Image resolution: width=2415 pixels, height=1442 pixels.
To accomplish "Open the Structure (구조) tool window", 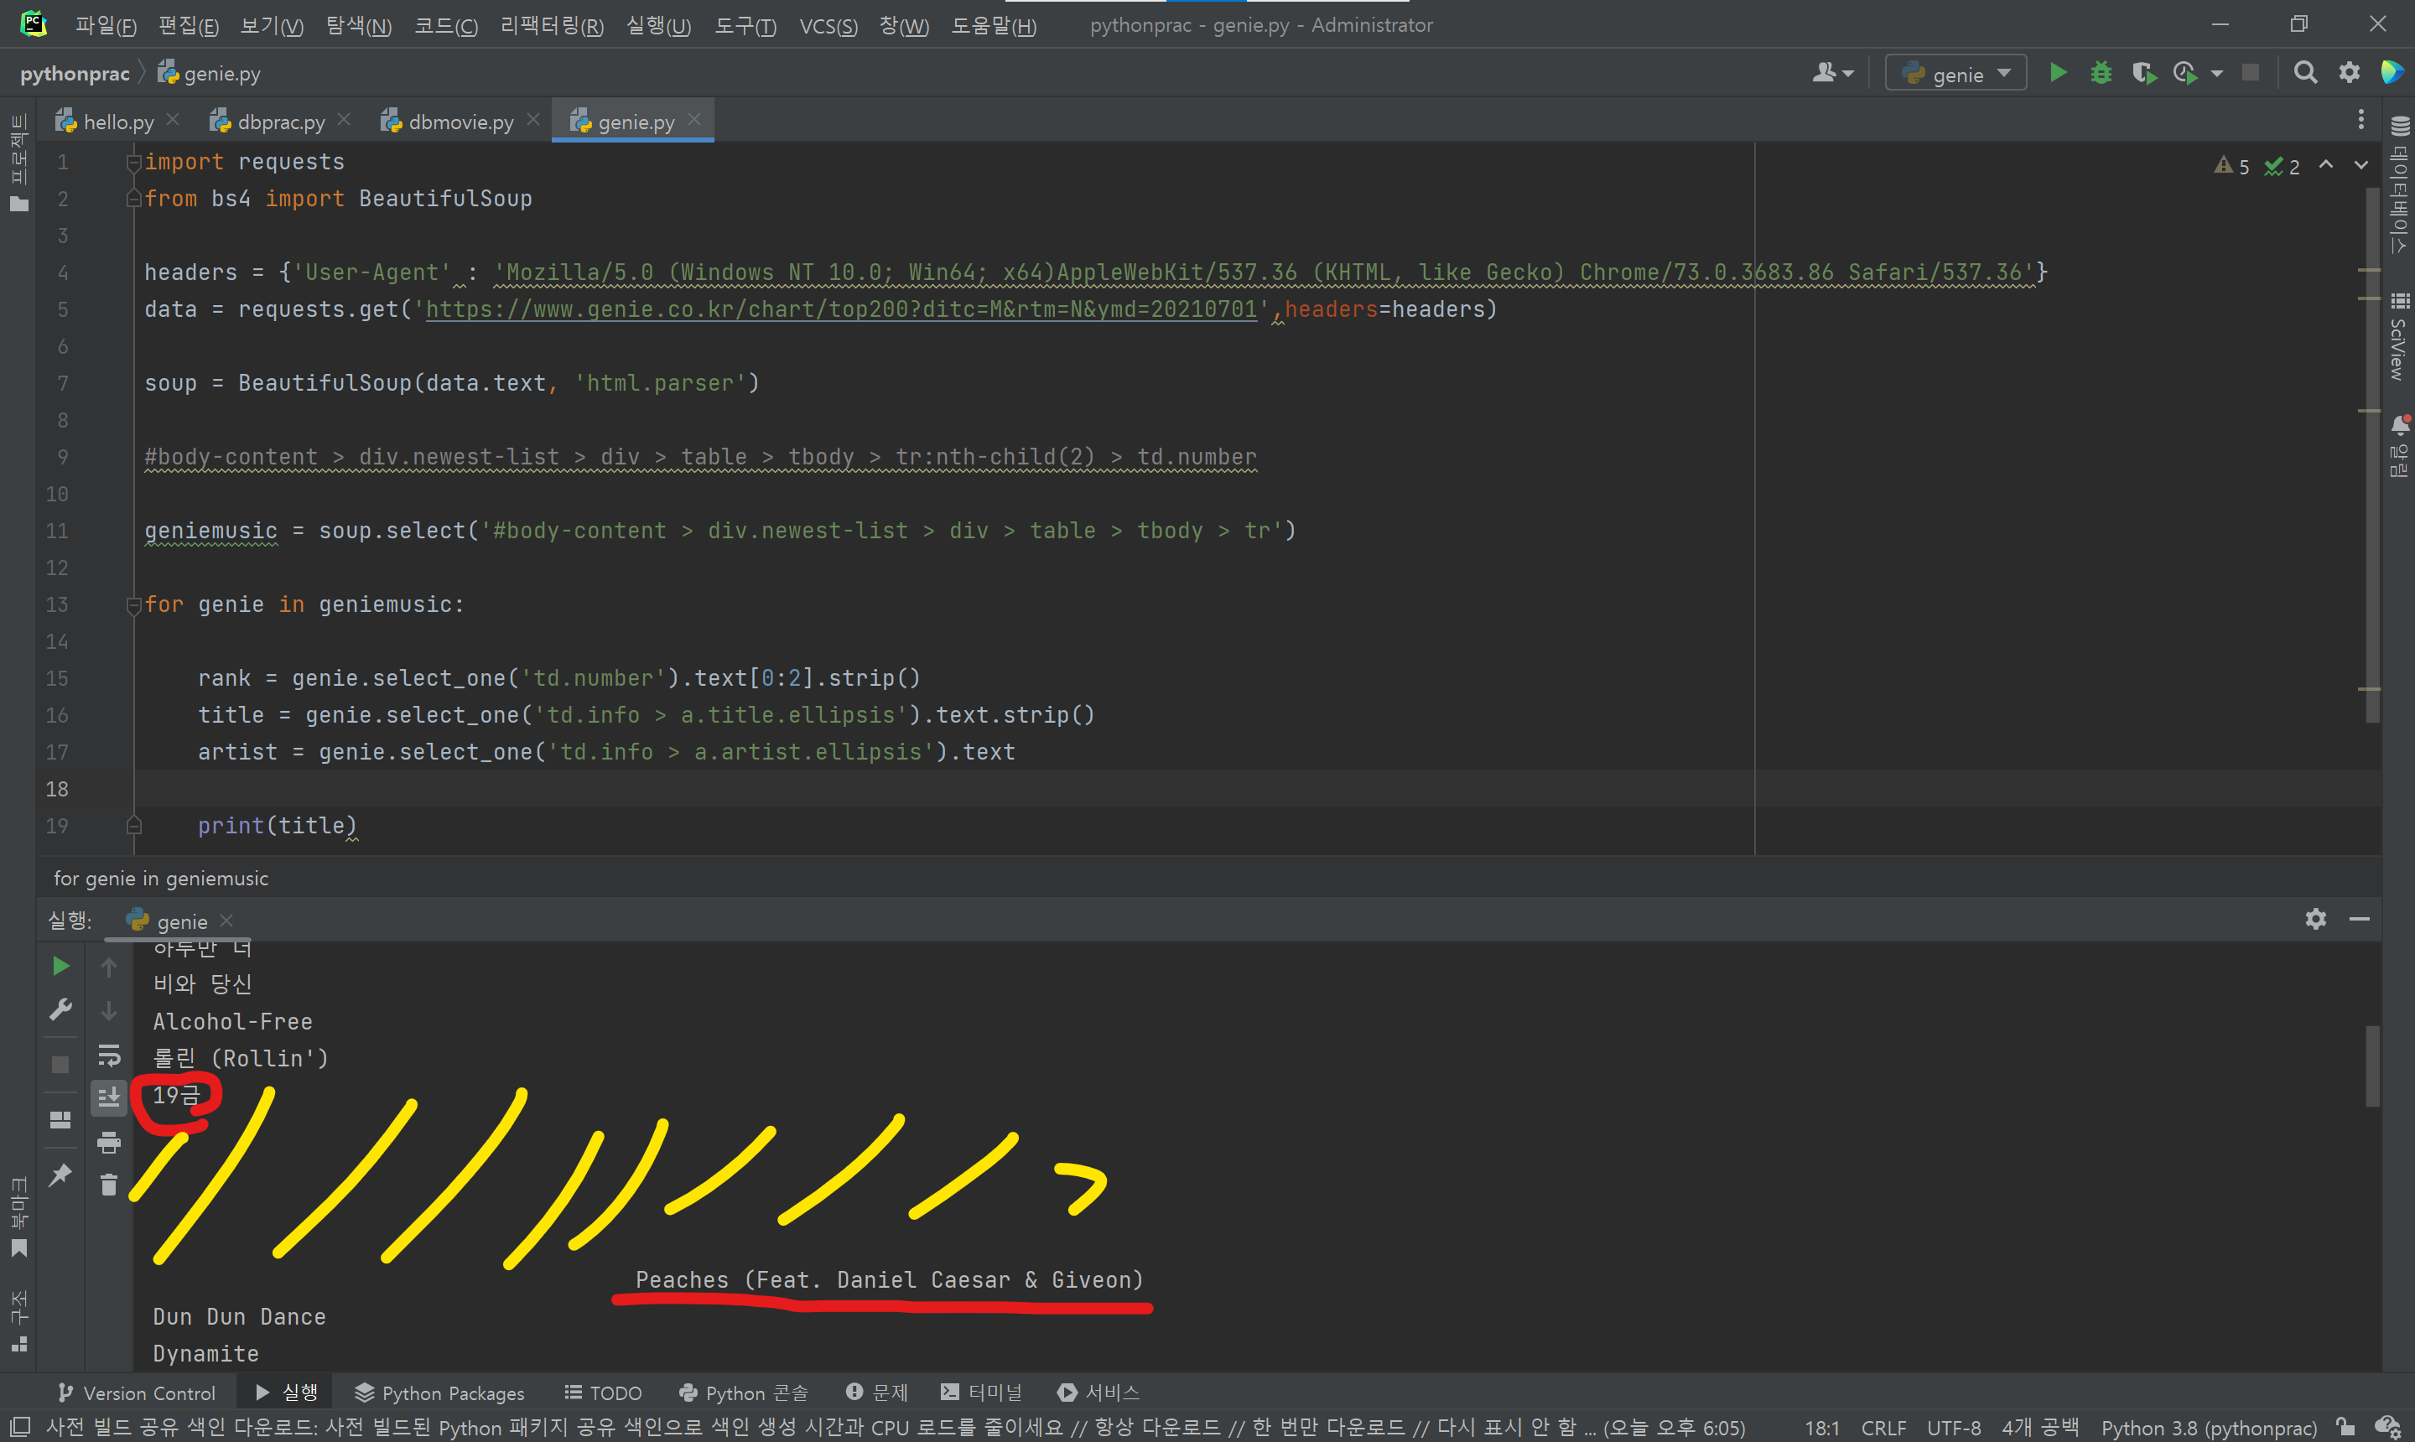I will pos(18,1321).
